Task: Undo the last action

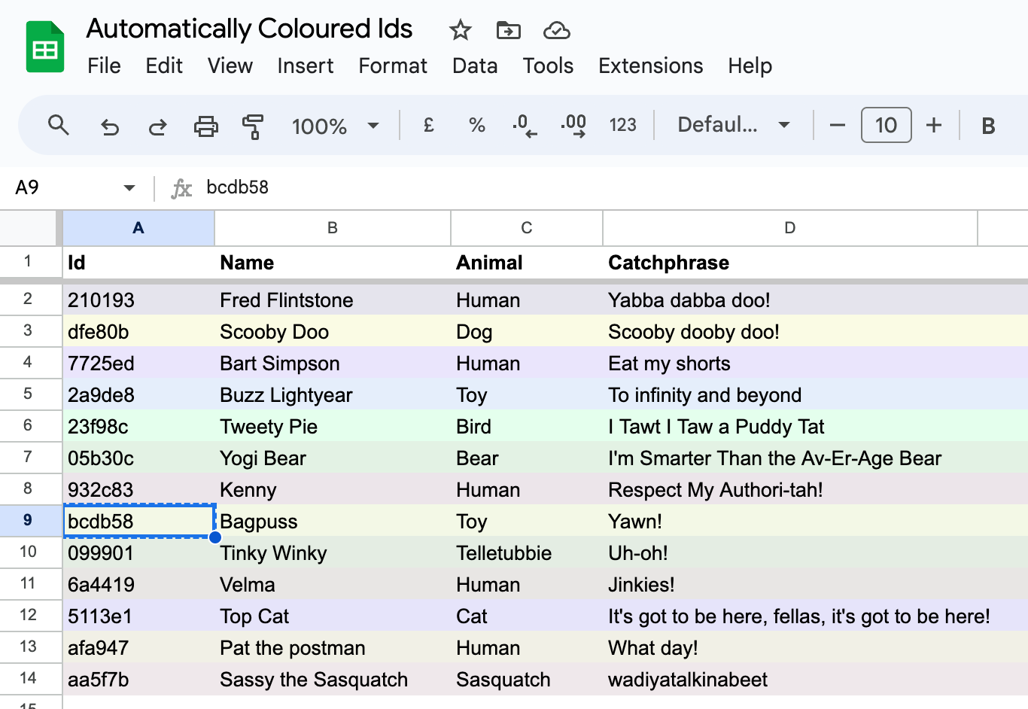Action: [x=110, y=126]
